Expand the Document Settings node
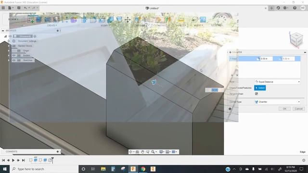The height and width of the screenshot is (173, 308). [9, 41]
